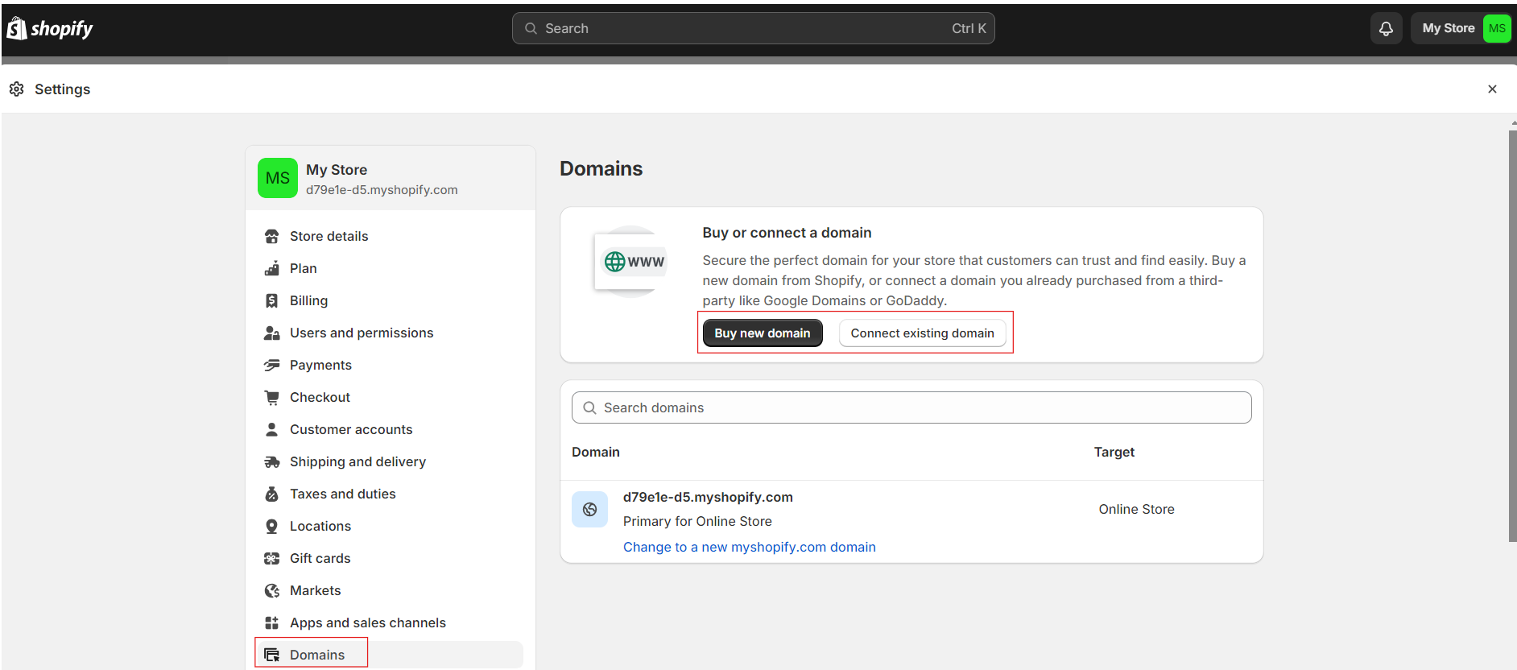Click the Customer accounts person icon
This screenshot has width=1517, height=670.
272,429
